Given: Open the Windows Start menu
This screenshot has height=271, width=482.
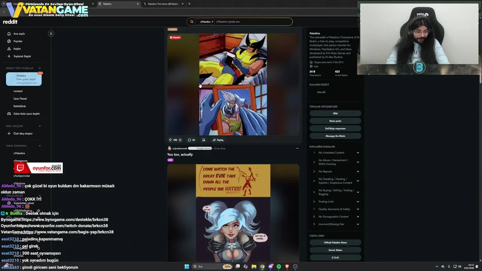Looking at the screenshot, I should click(187, 266).
